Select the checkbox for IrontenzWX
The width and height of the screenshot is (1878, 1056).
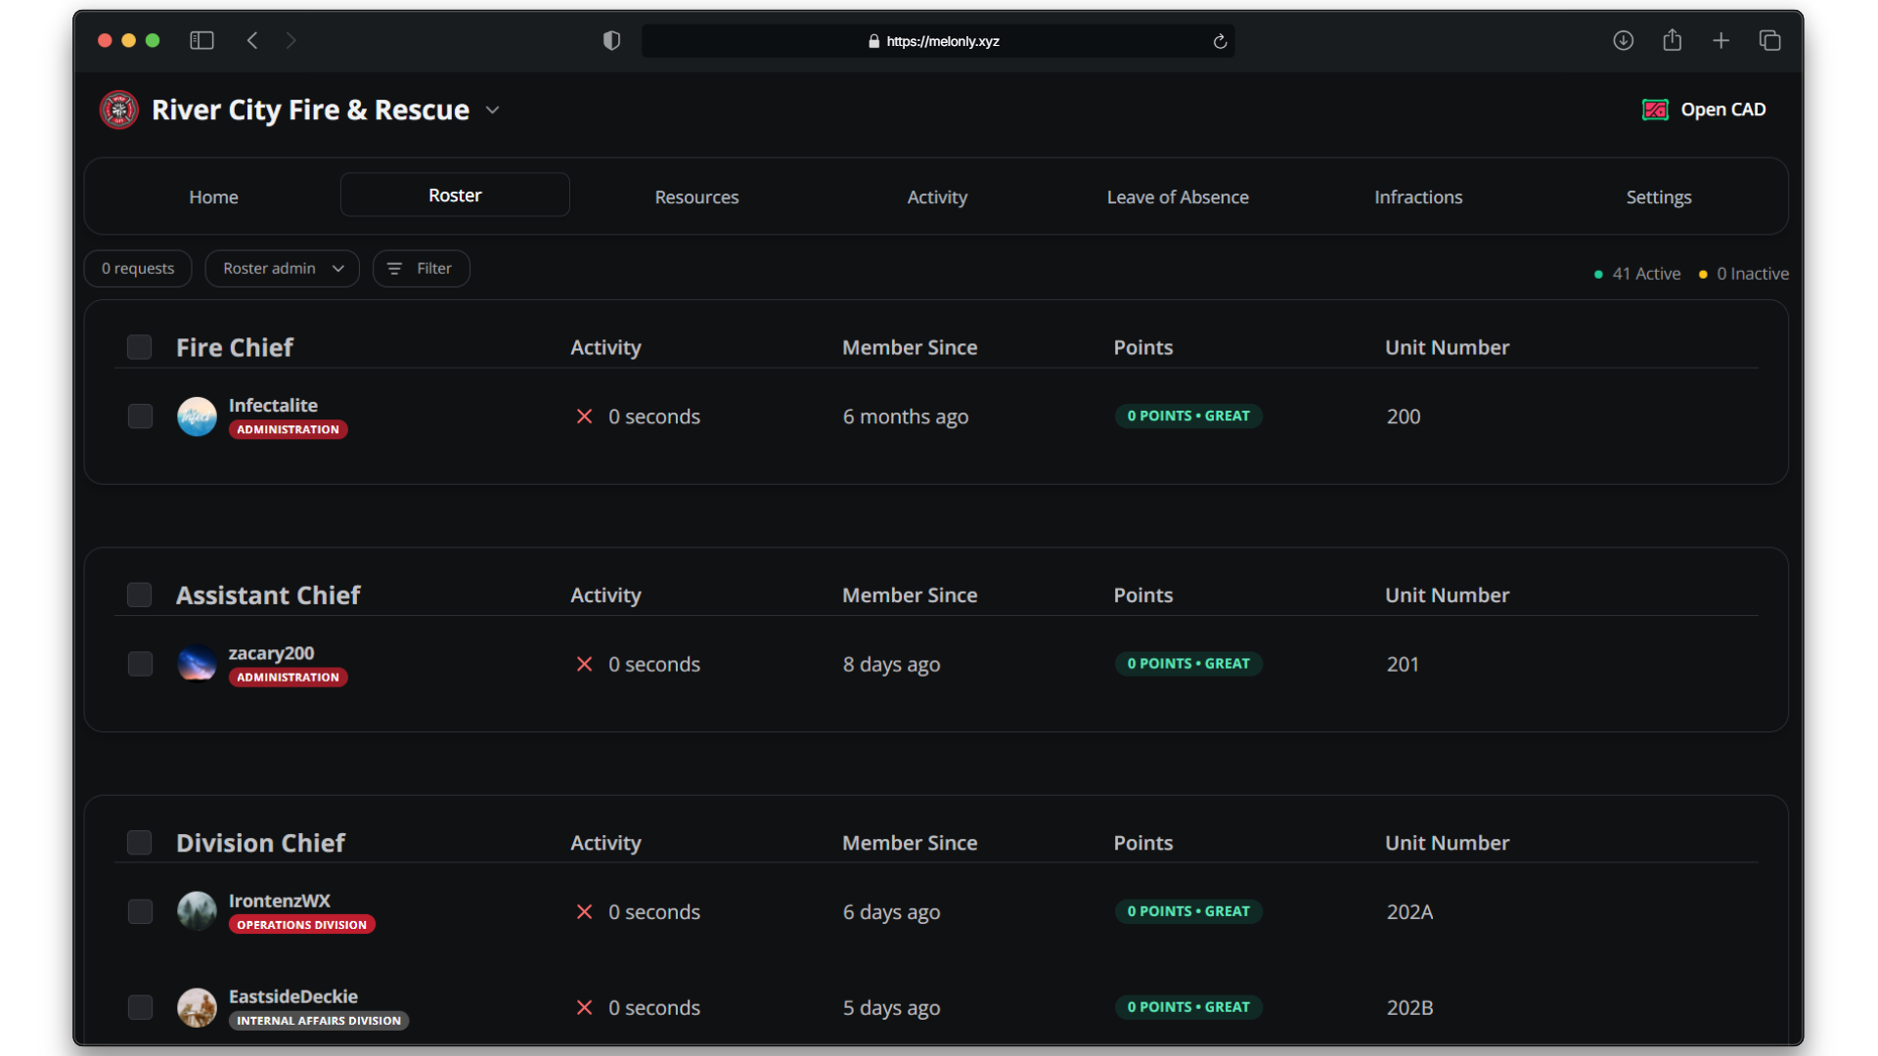point(140,911)
